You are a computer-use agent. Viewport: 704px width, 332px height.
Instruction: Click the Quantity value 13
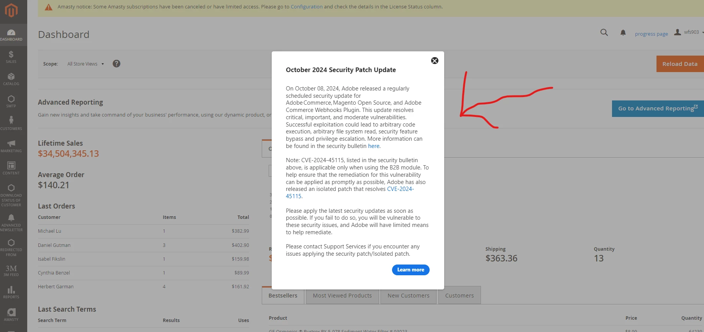pyautogui.click(x=599, y=258)
